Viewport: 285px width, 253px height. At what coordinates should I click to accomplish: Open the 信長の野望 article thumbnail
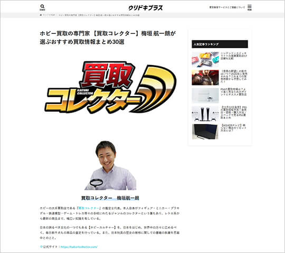click(205, 78)
